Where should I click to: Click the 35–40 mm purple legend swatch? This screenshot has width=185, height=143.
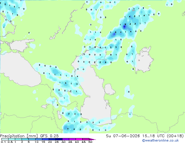[72, 139]
